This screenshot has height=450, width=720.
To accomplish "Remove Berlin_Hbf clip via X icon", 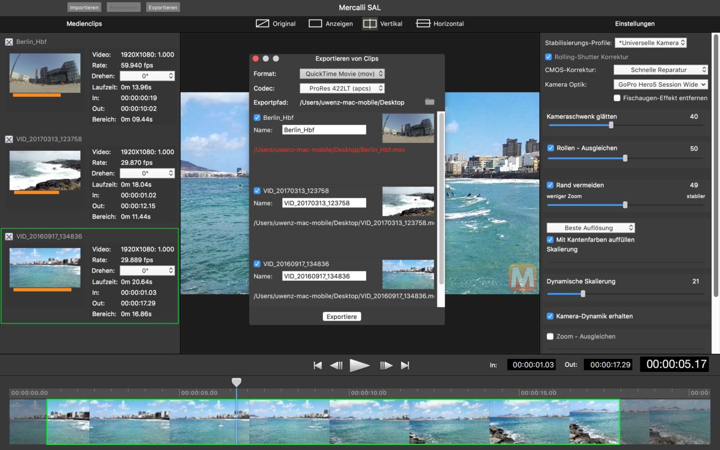I will 9,42.
